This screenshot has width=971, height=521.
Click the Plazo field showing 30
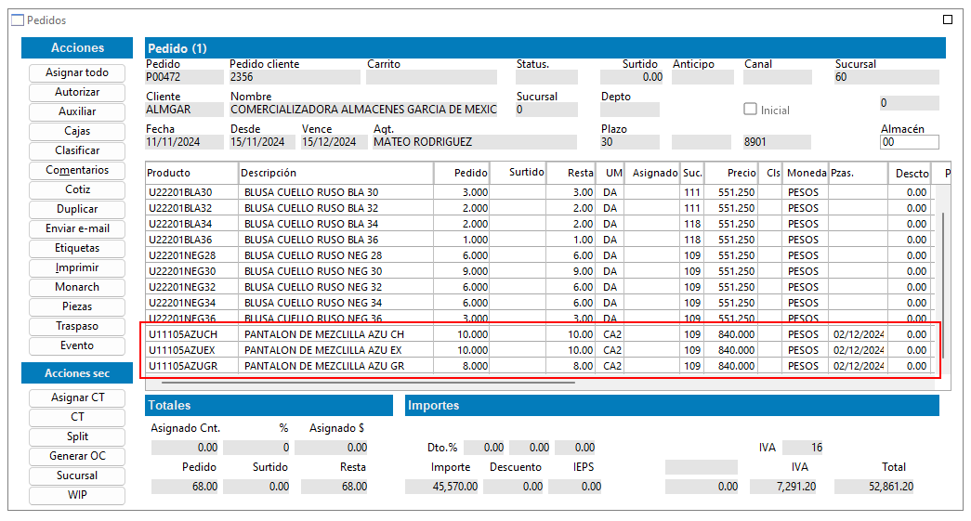coord(630,142)
